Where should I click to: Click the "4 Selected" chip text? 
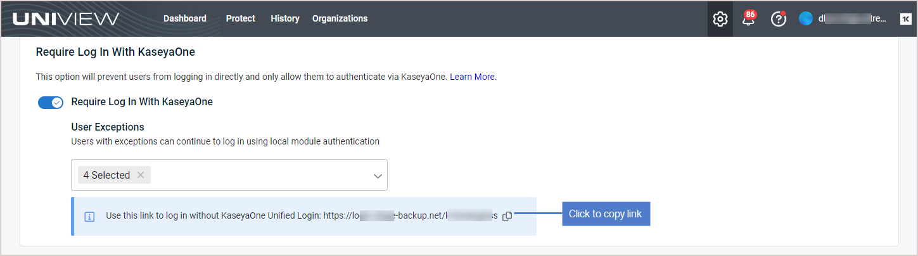(106, 175)
